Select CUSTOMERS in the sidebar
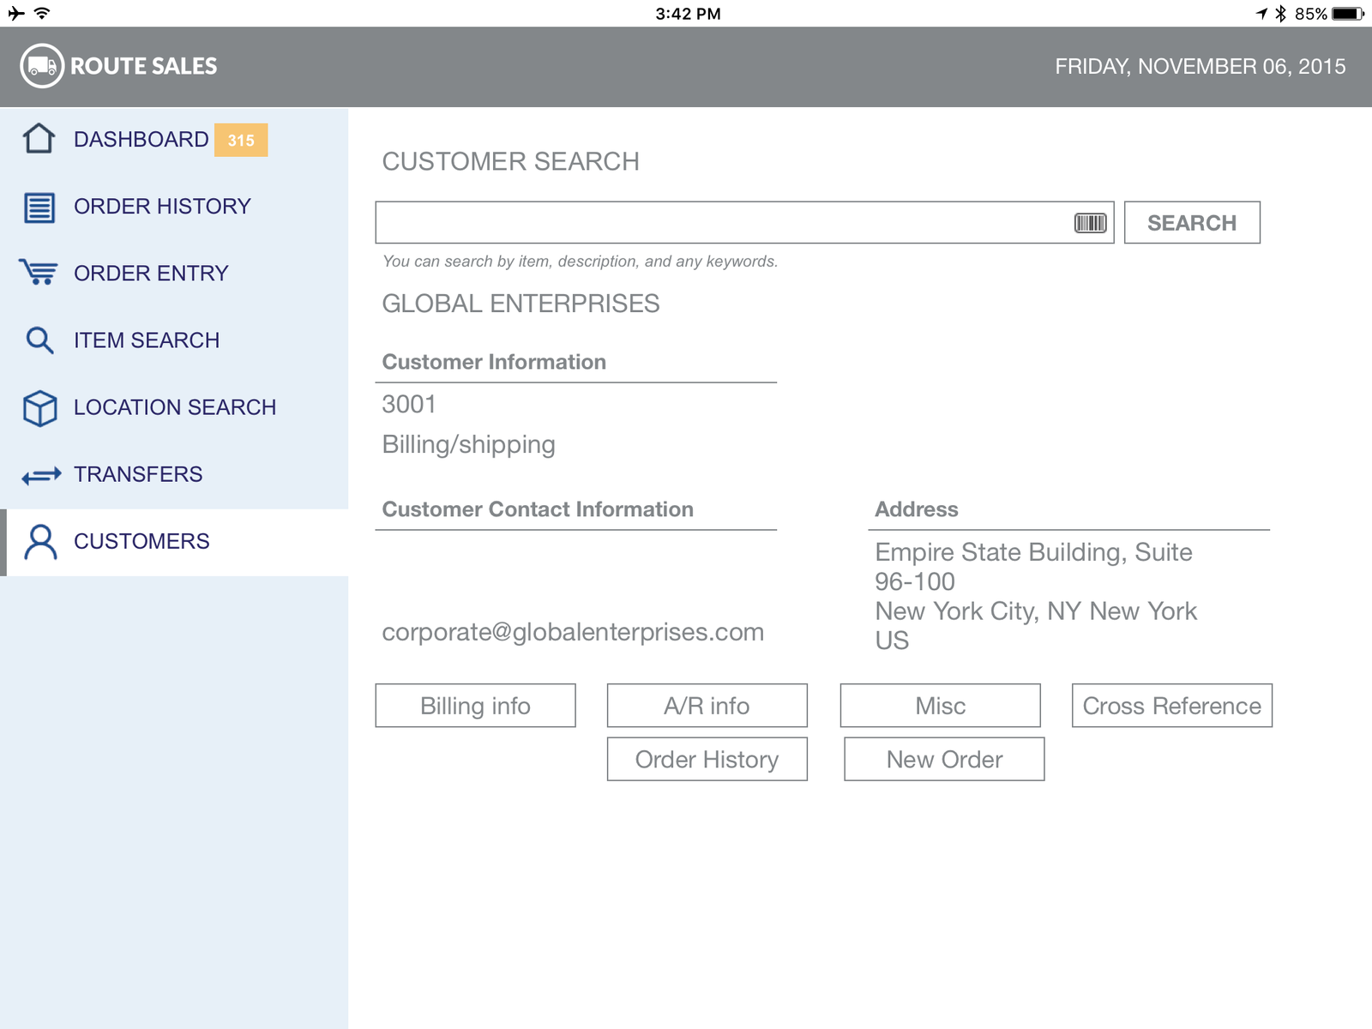This screenshot has width=1372, height=1029. (174, 542)
